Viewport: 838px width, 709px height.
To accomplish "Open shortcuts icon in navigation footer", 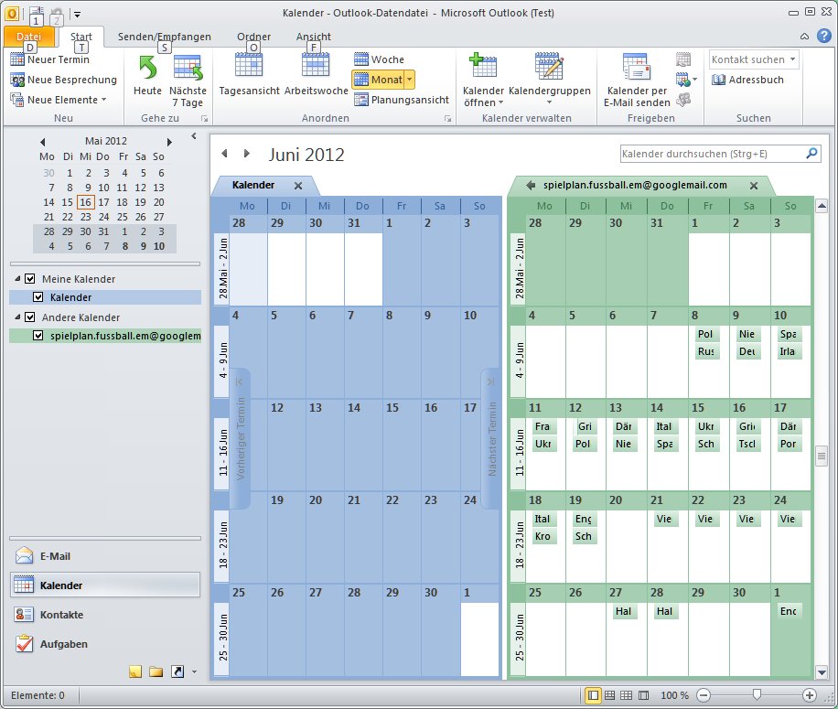I will coord(177,671).
